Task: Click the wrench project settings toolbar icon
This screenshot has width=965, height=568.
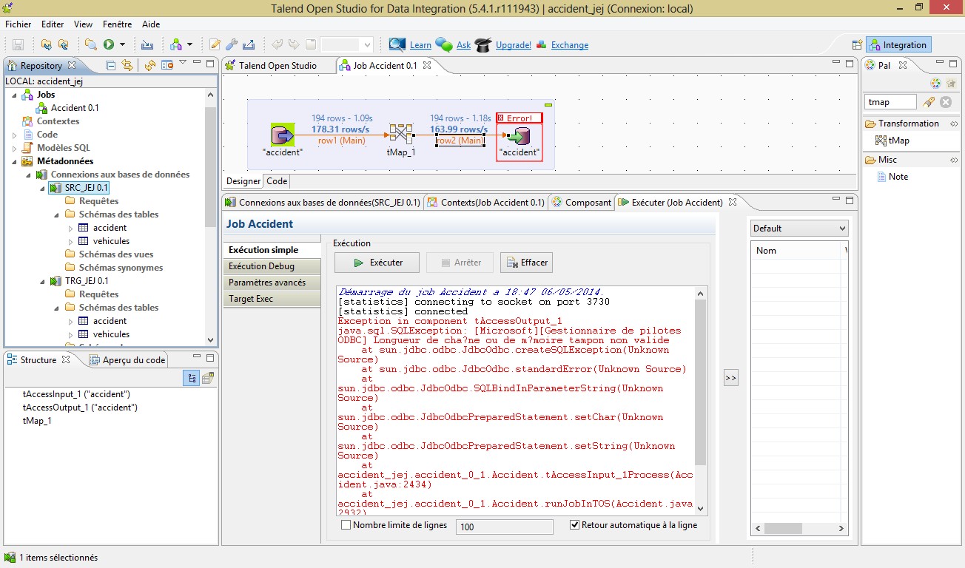Action: 232,44
